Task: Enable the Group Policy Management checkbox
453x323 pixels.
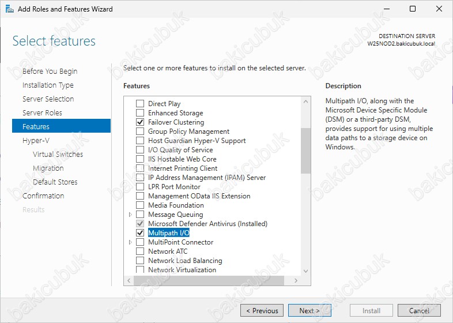Action: tap(140, 132)
